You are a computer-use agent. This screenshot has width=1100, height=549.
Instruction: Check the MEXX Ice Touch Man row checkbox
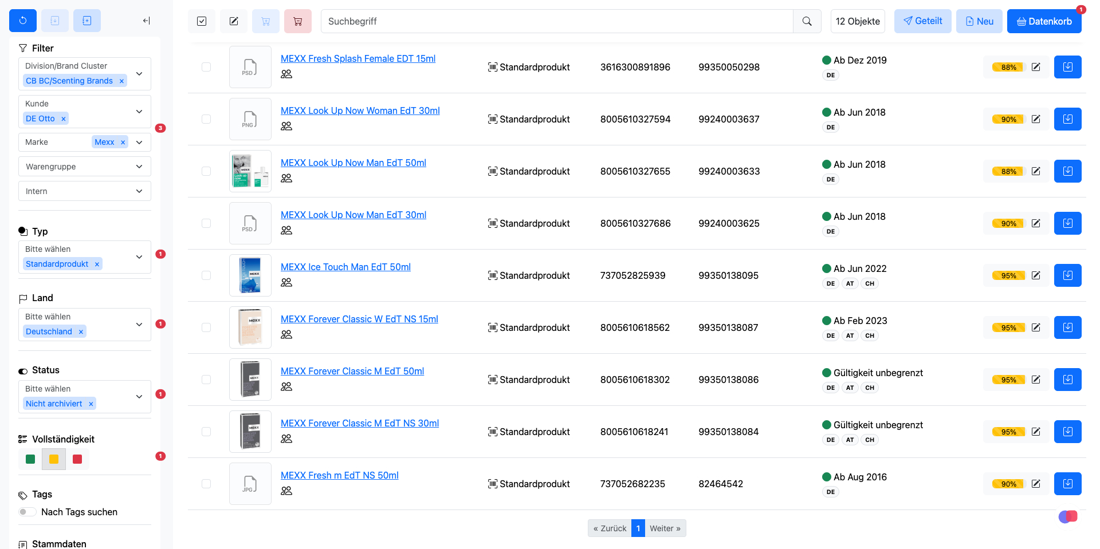[206, 275]
